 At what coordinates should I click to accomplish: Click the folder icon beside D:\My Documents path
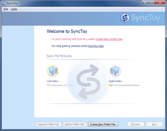pyautogui.click(x=110, y=85)
